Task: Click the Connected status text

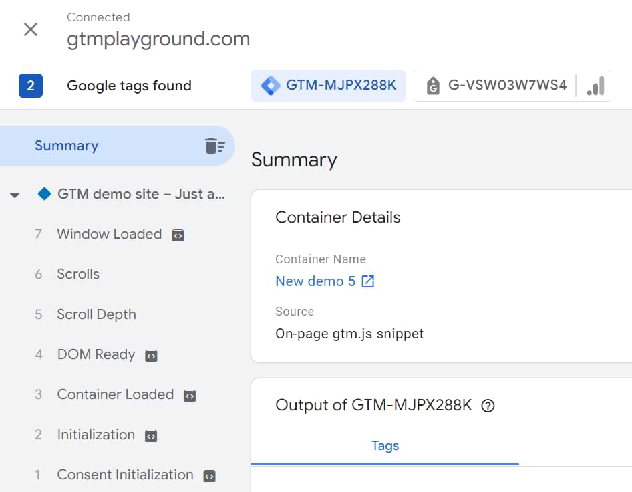Action: pos(98,17)
